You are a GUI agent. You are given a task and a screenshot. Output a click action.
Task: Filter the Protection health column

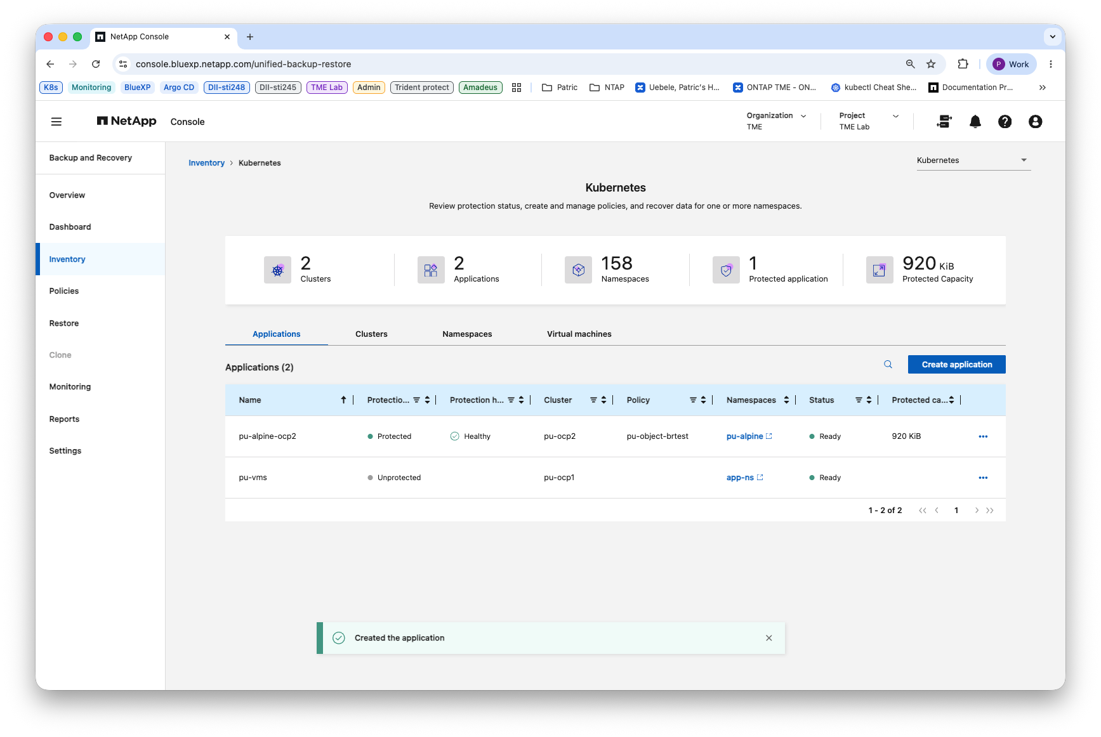[511, 400]
